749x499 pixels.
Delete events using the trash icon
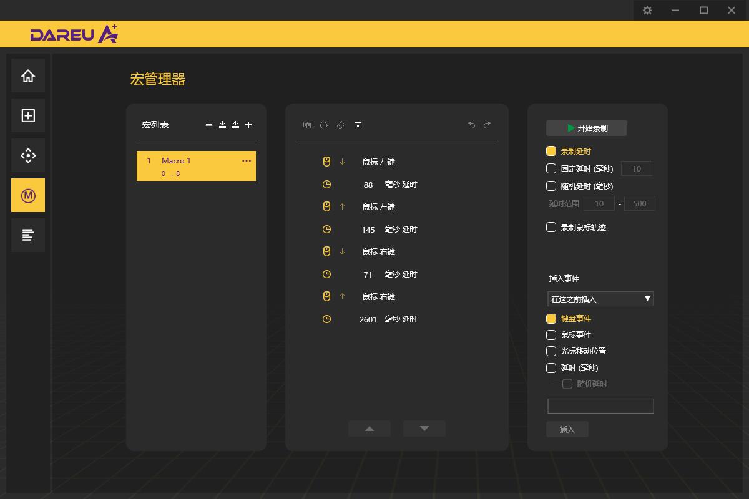click(x=358, y=125)
